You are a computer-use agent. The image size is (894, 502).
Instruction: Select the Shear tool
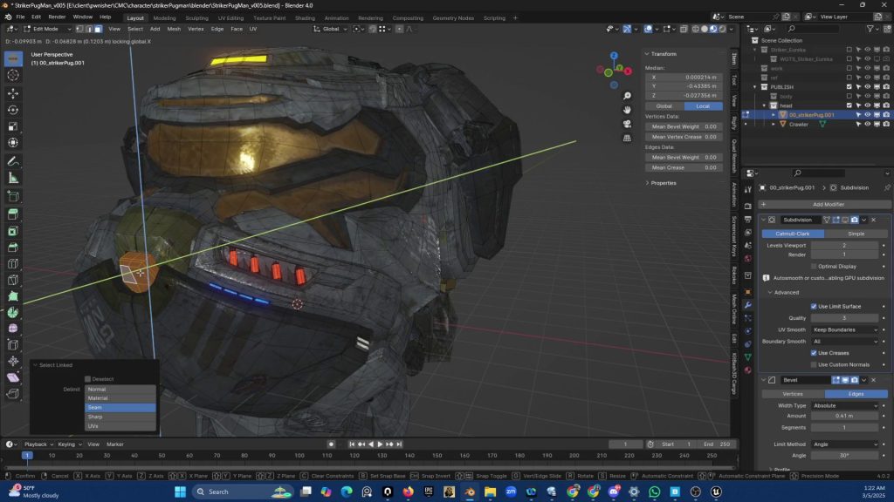coord(13,377)
